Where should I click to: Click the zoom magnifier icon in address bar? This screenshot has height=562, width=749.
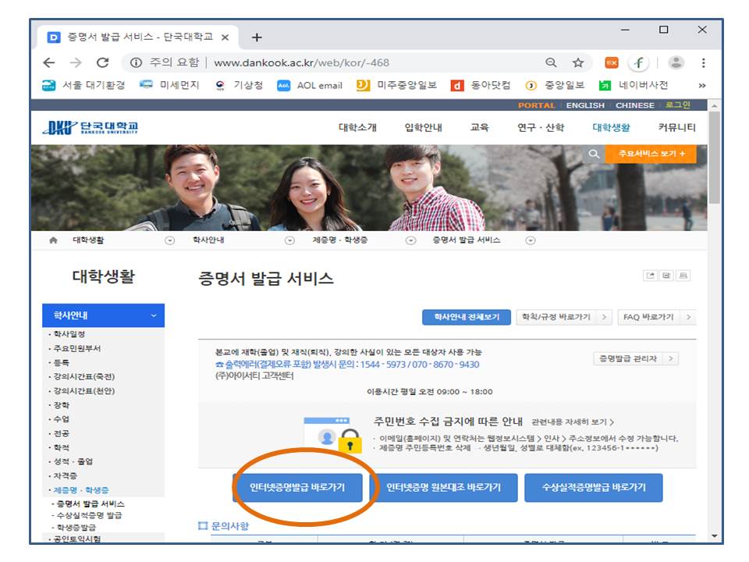(x=551, y=63)
